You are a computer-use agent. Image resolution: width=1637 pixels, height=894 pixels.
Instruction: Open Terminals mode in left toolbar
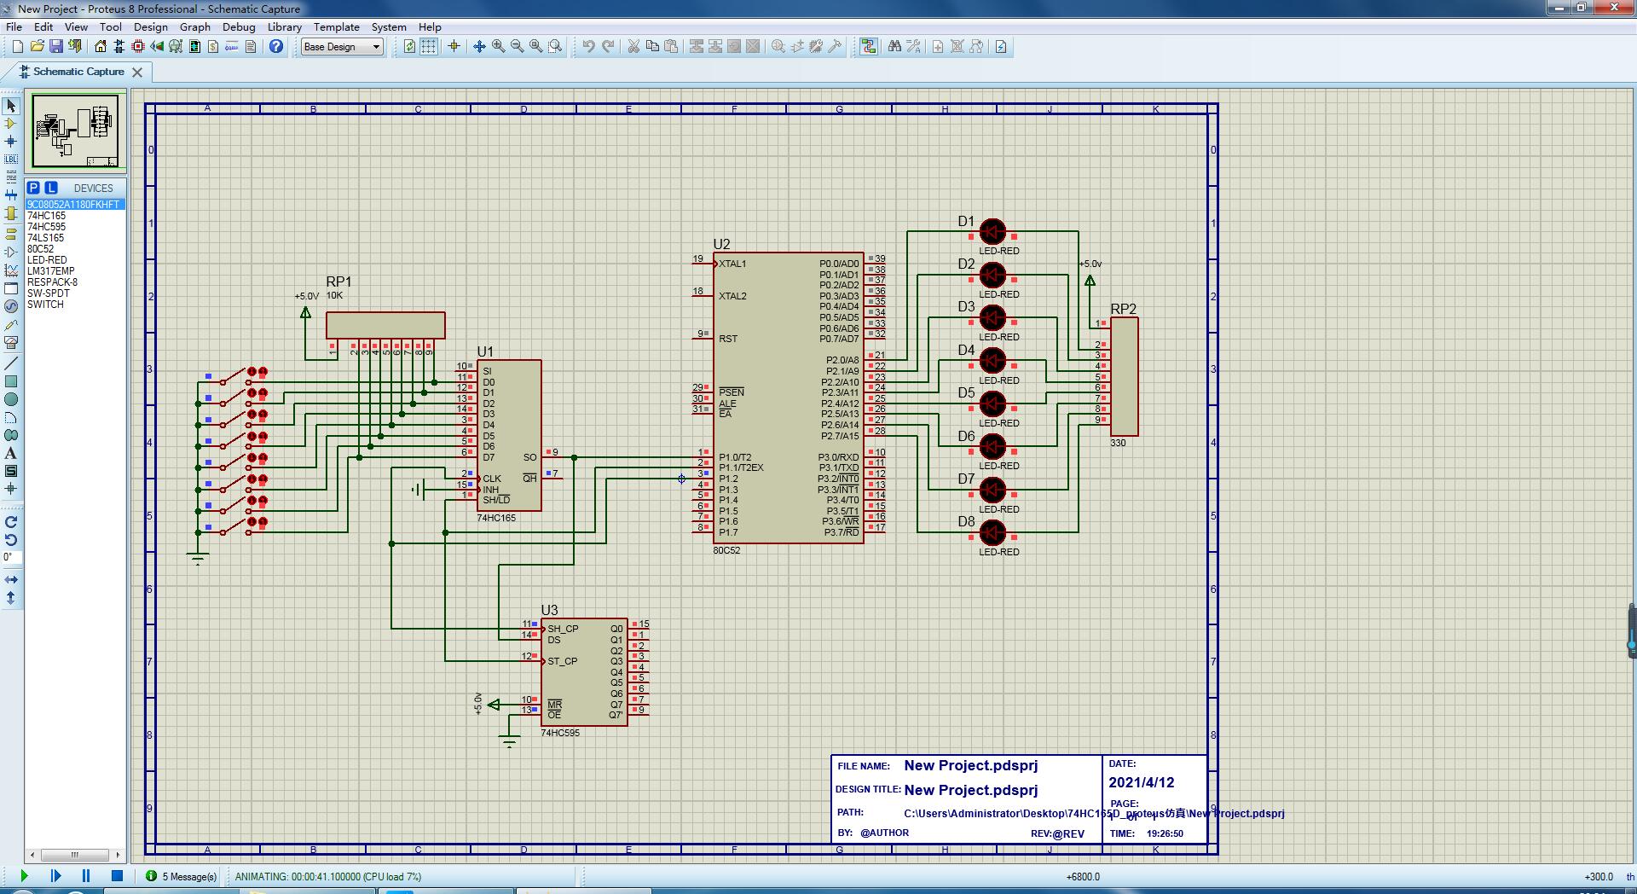click(x=11, y=234)
